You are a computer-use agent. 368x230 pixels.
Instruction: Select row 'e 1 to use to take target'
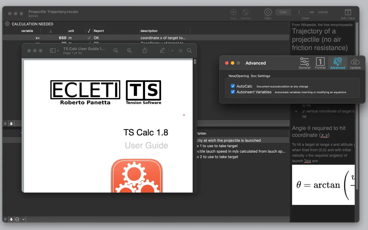[x=217, y=146]
